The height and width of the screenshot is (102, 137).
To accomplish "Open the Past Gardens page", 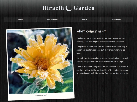I will (x=52, y=20).
